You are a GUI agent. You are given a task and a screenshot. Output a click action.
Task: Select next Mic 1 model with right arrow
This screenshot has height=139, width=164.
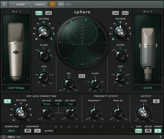click(28, 79)
